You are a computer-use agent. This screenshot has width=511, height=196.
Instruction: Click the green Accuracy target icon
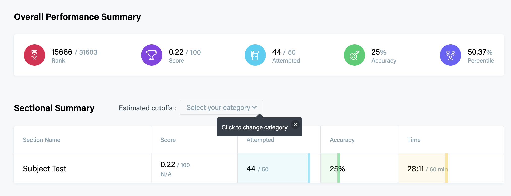354,55
